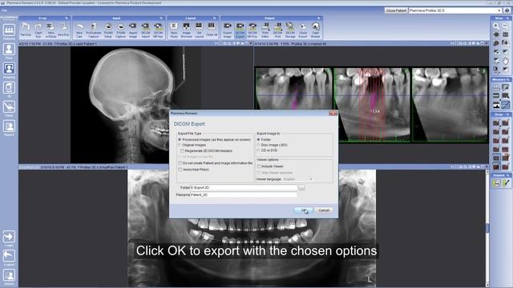Click the Ceph Exp icon
The image size is (513, 288).
pyautogui.click(x=38, y=30)
